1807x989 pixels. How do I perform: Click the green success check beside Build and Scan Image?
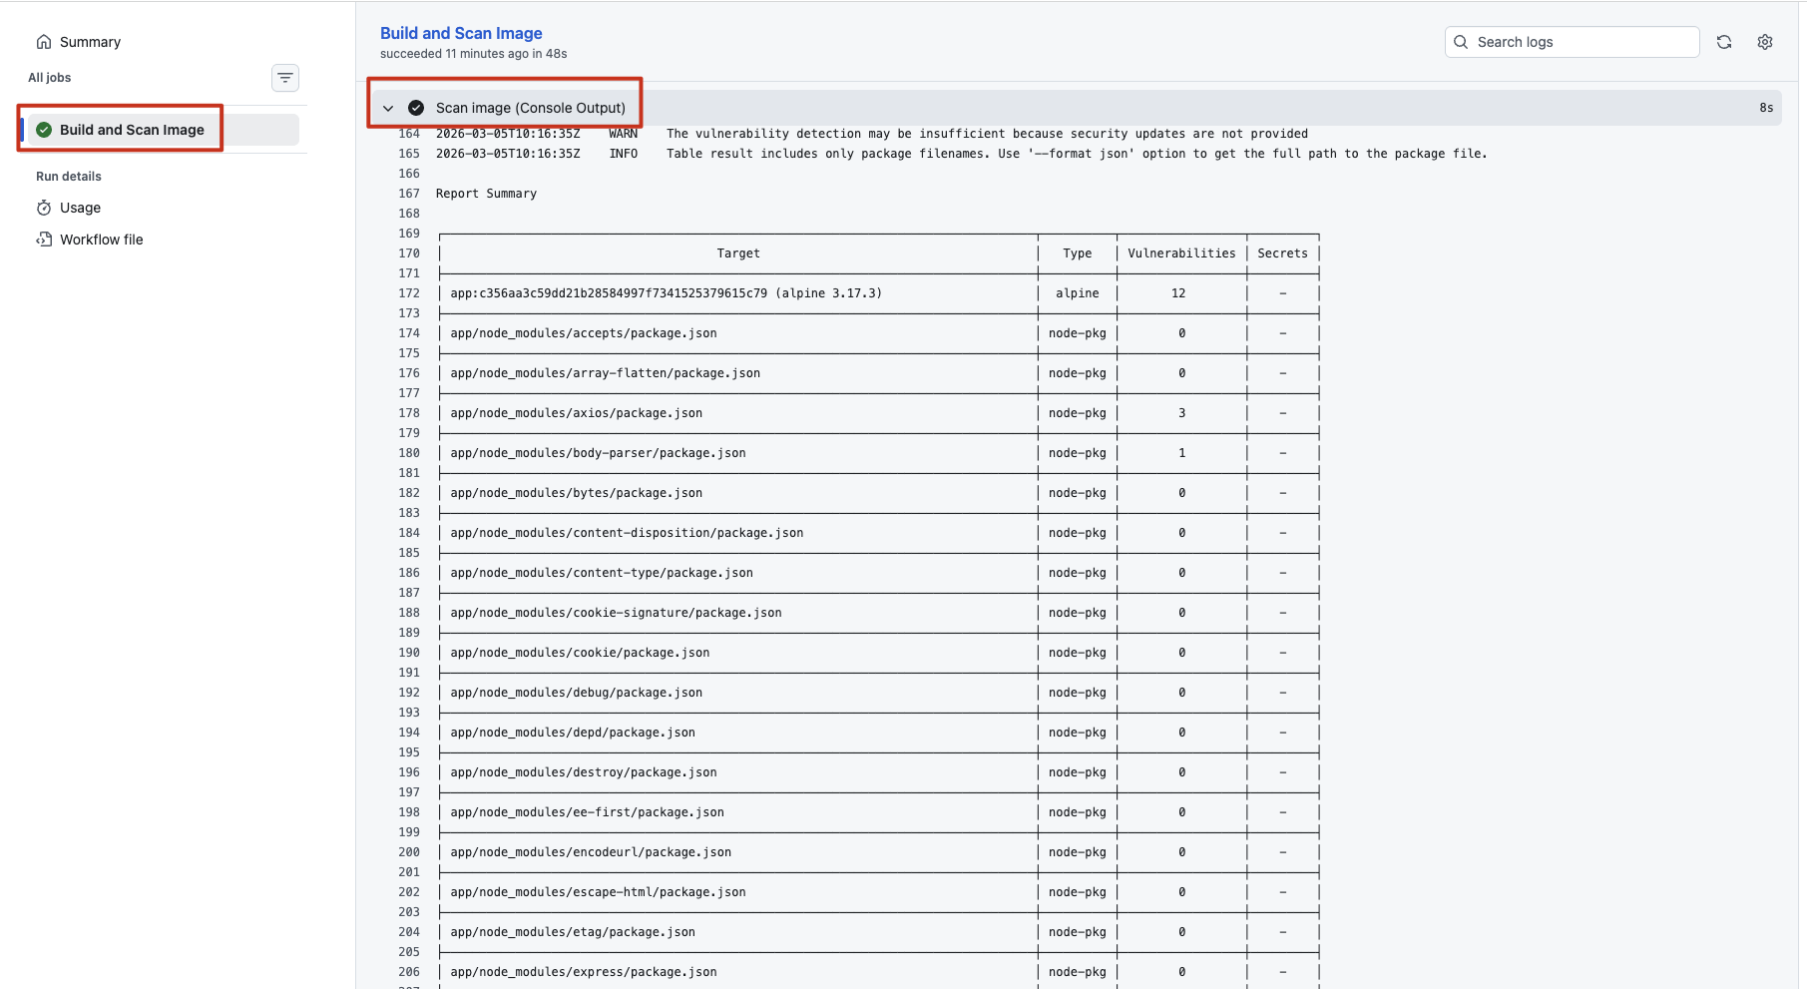(x=44, y=130)
